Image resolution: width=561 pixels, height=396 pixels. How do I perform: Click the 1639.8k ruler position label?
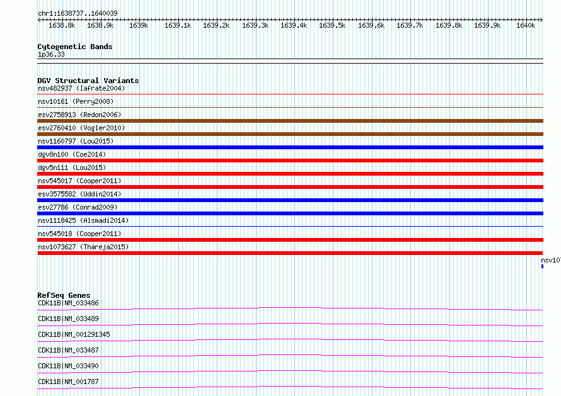[x=449, y=25]
